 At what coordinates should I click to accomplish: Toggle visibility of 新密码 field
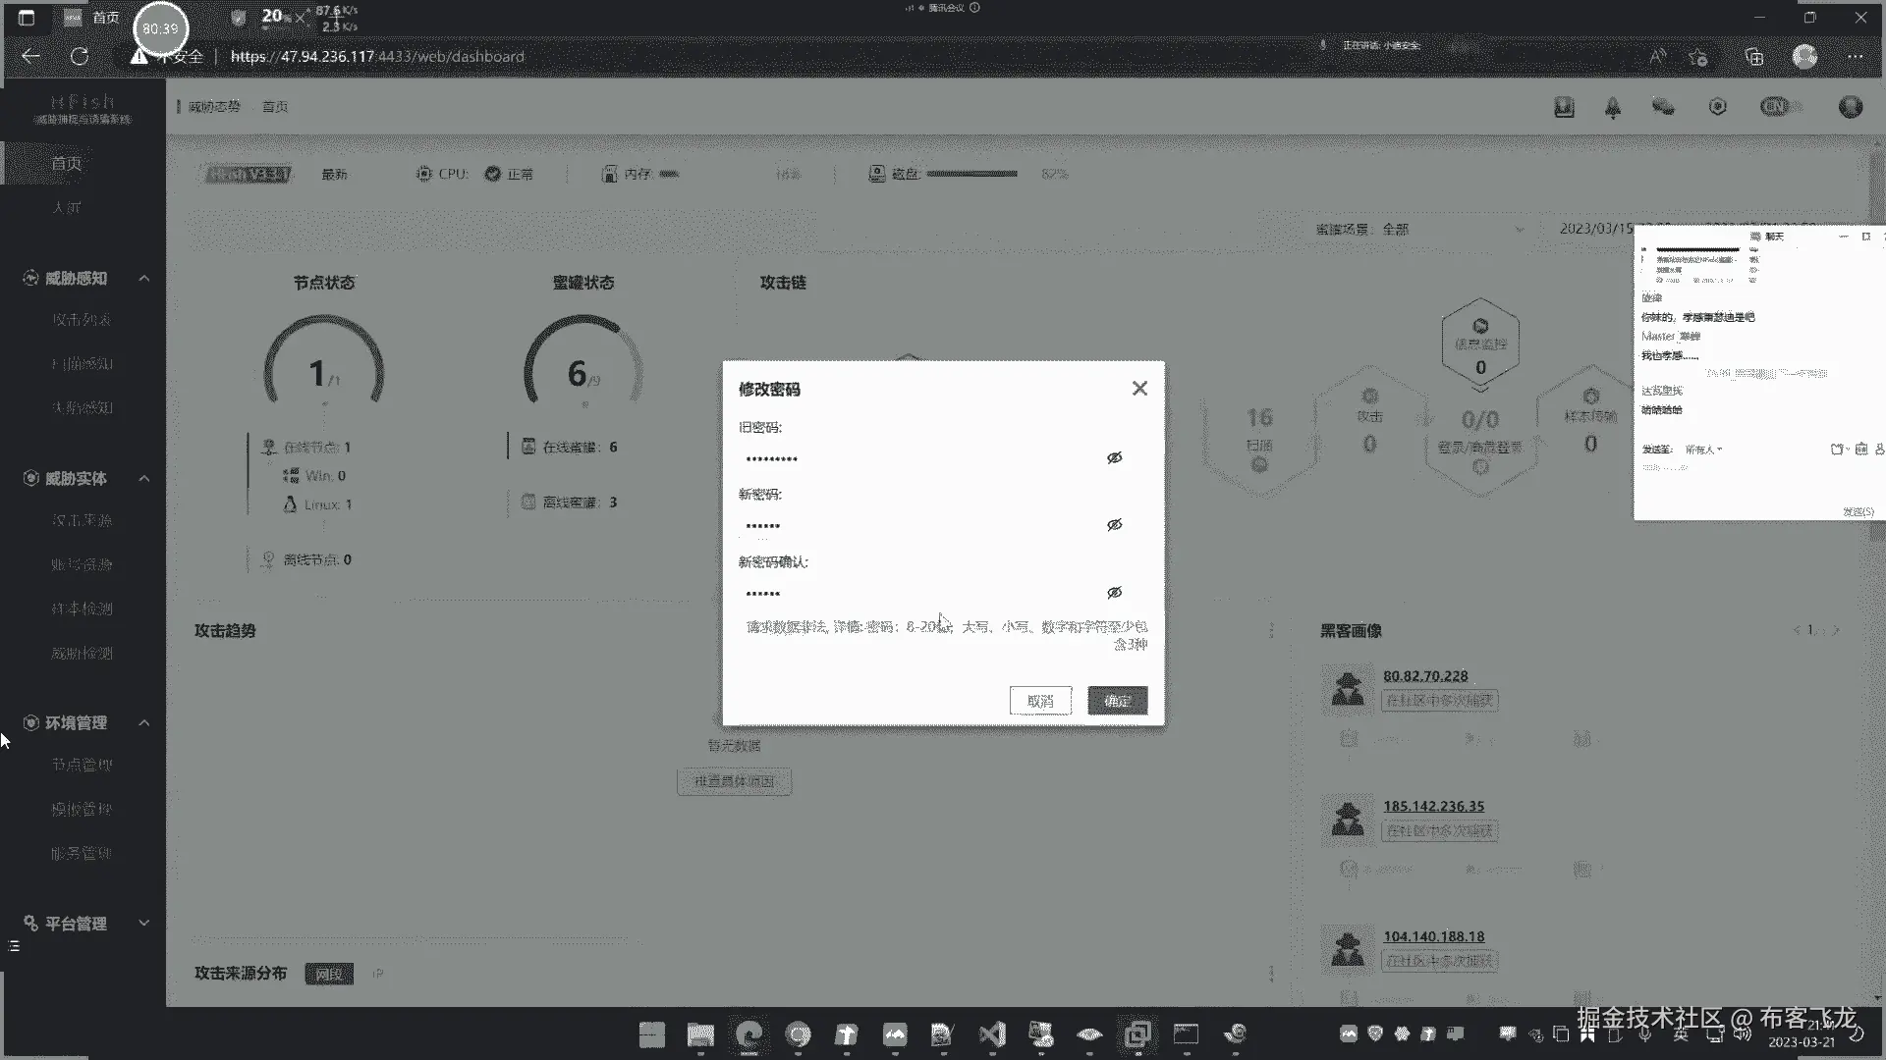coord(1114,525)
